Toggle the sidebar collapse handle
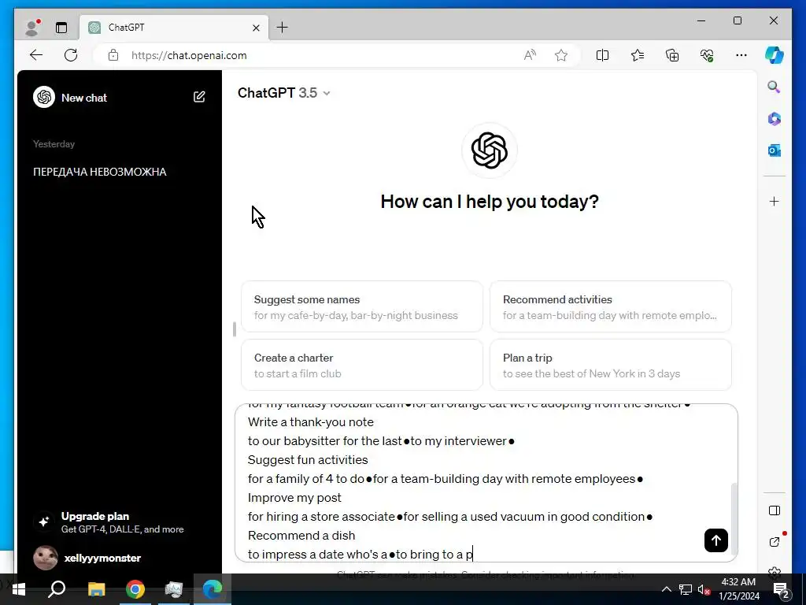This screenshot has width=806, height=605. pyautogui.click(x=235, y=329)
